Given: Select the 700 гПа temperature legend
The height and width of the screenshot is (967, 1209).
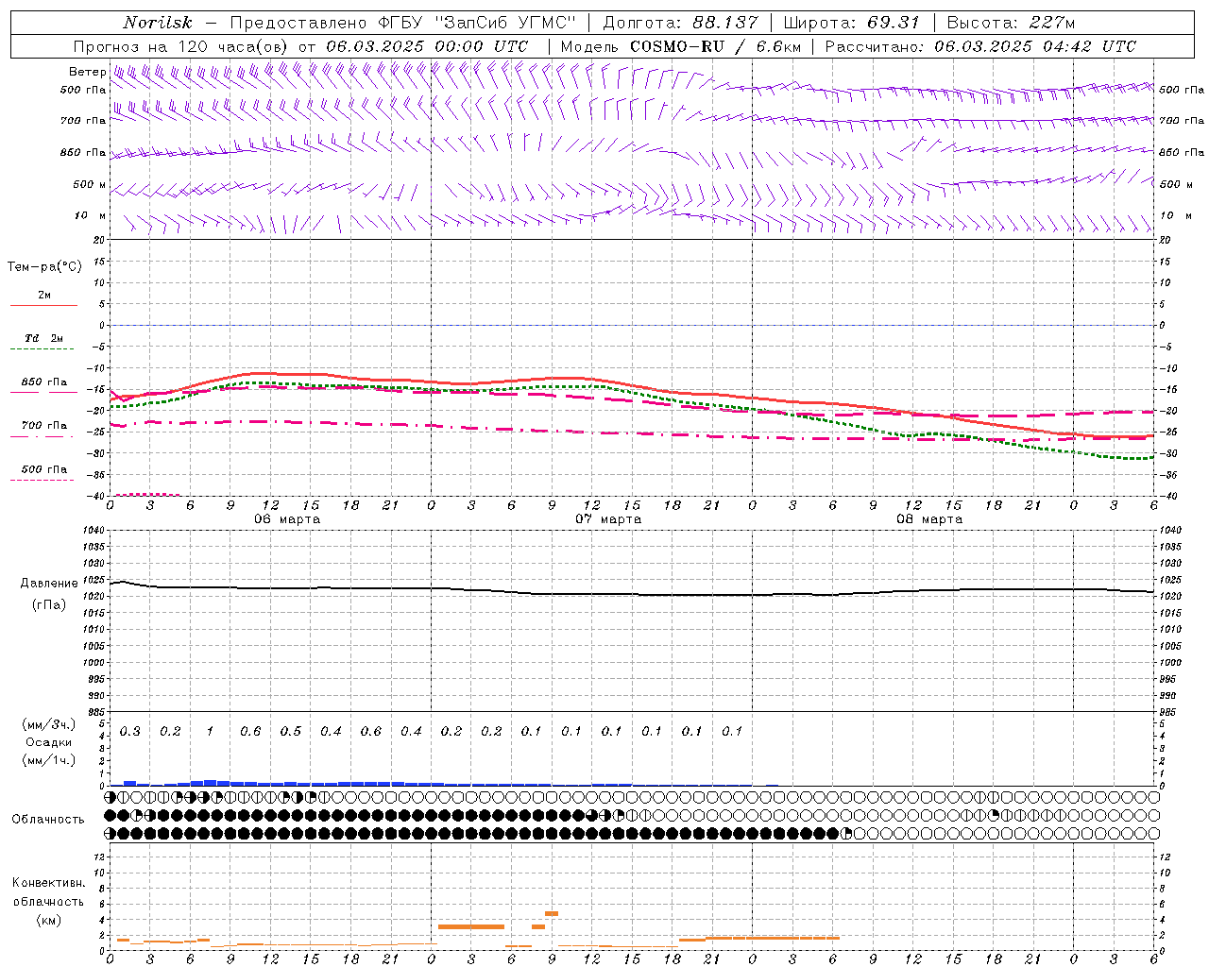Looking at the screenshot, I should [x=44, y=426].
